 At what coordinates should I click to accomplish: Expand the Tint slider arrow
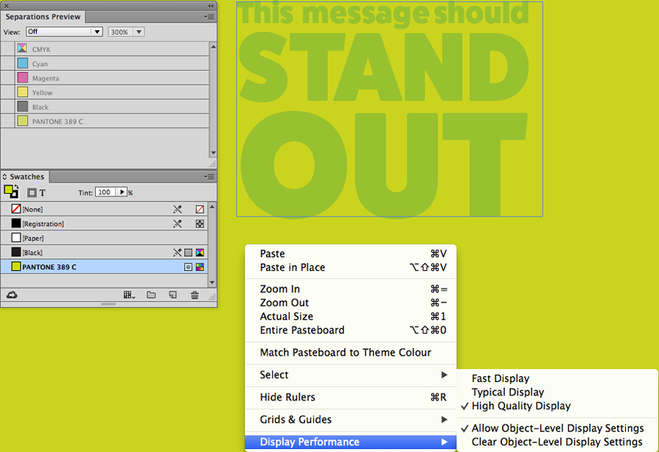click(x=122, y=192)
